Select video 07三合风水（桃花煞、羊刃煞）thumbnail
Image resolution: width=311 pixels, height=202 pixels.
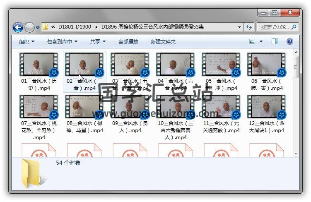[39, 106]
